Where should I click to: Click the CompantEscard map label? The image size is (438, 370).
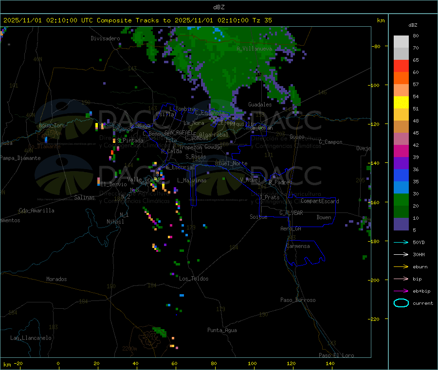pyautogui.click(x=320, y=201)
